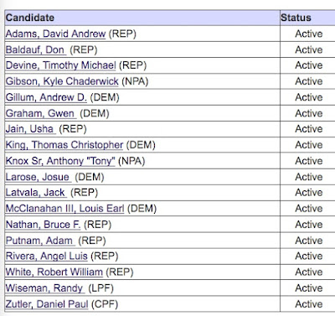Open the Adams, David Andrew candidate link
335x316 pixels.
pos(55,34)
